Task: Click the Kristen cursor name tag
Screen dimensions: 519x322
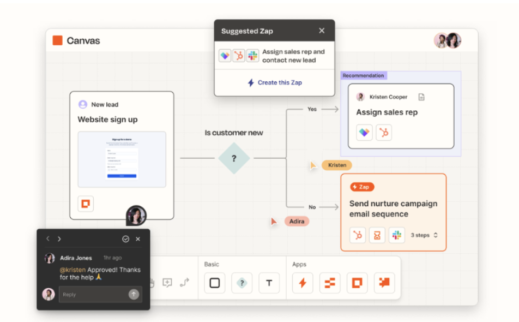Action: [x=337, y=165]
